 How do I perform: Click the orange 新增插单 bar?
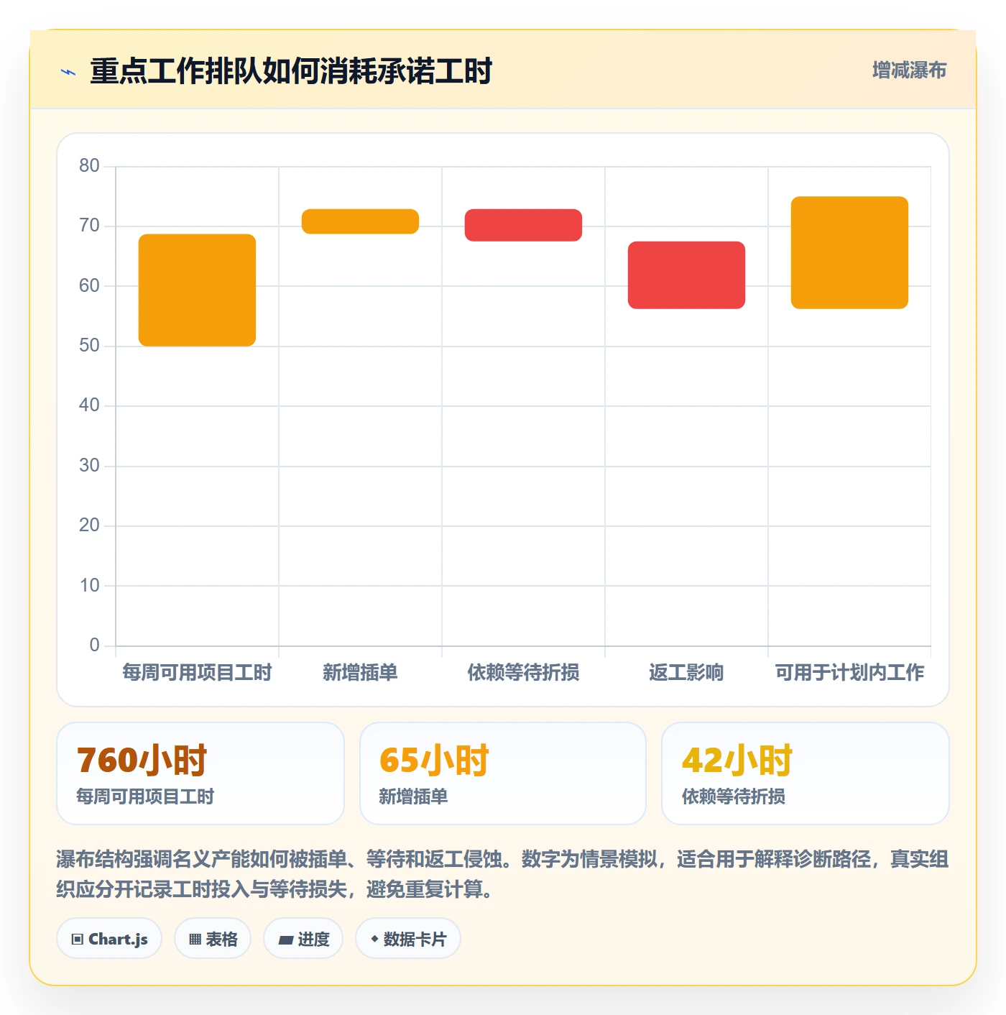360,221
